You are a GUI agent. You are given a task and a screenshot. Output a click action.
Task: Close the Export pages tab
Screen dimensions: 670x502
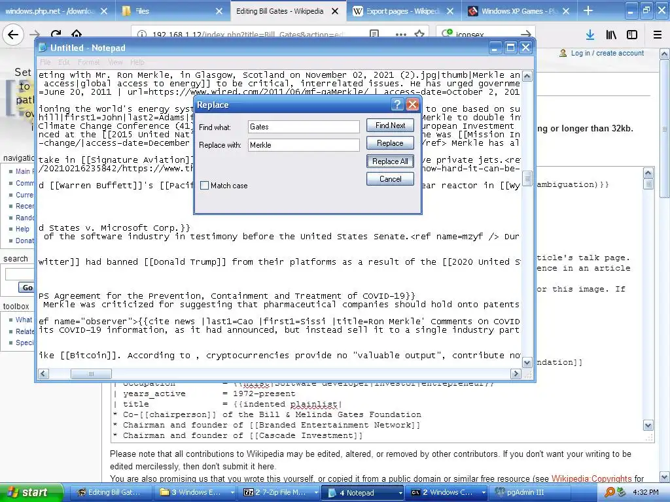pyautogui.click(x=450, y=11)
